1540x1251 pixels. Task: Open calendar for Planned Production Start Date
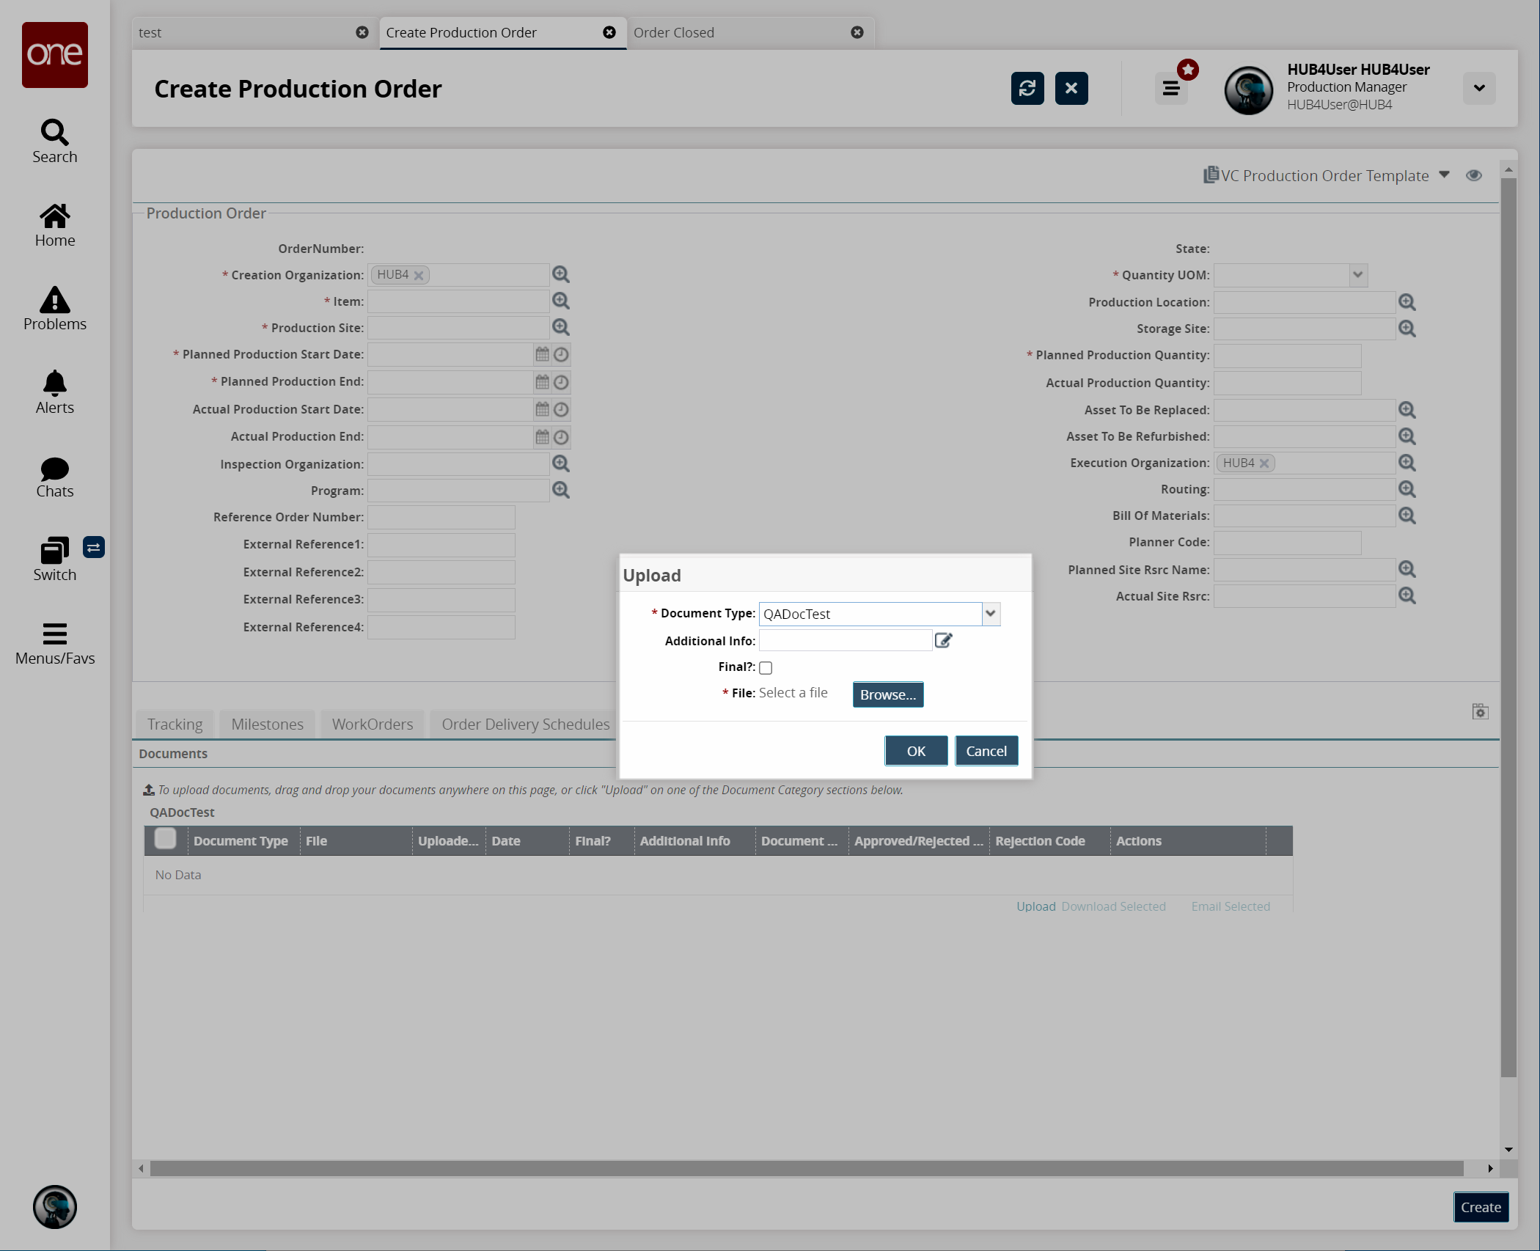coord(542,355)
